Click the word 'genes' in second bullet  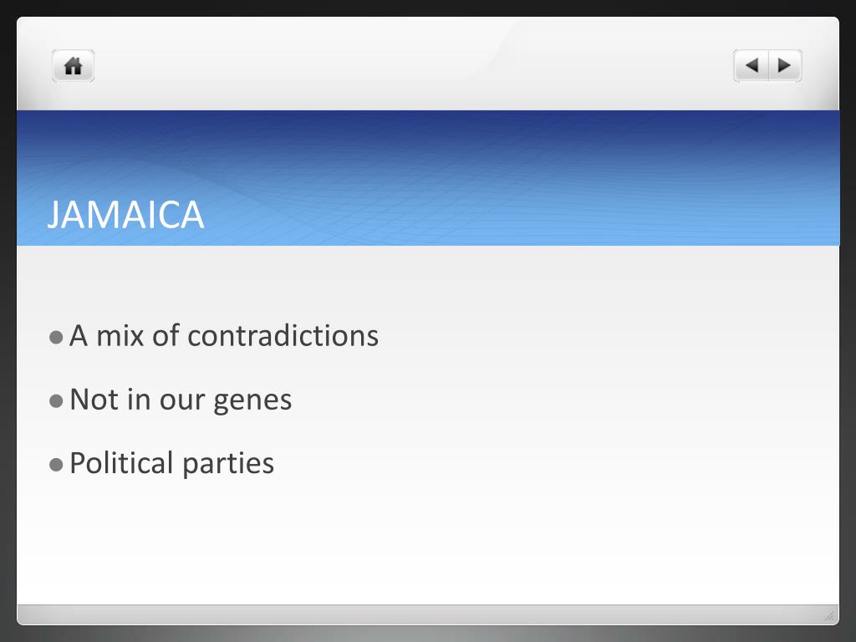252,402
